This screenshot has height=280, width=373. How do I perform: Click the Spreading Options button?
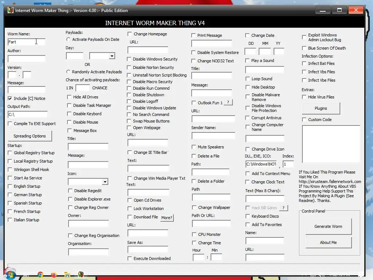(30, 136)
